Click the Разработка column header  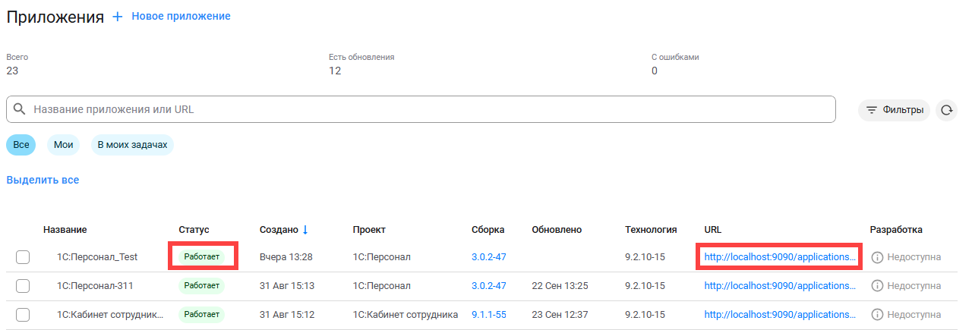pos(896,229)
